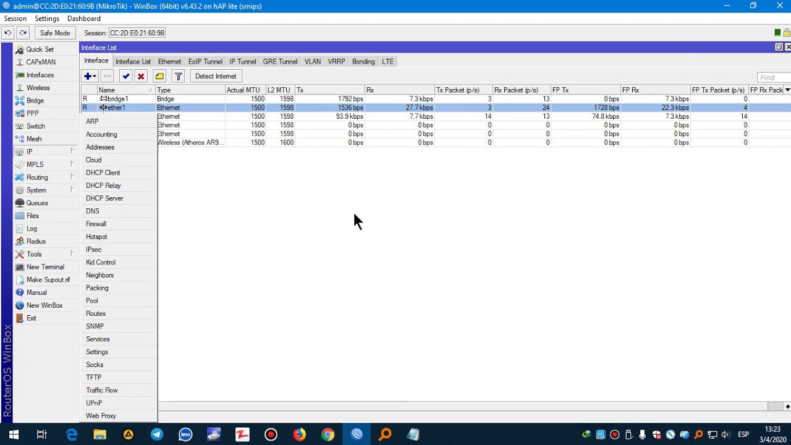791x445 pixels.
Task: Open the Wireless sidebar entry
Action: (38, 88)
